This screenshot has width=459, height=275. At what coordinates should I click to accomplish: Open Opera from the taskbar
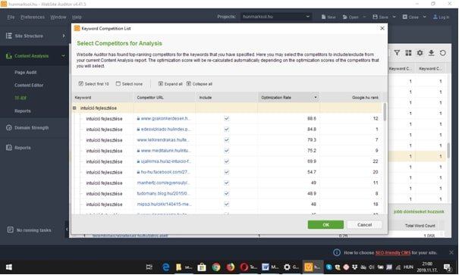244,267
